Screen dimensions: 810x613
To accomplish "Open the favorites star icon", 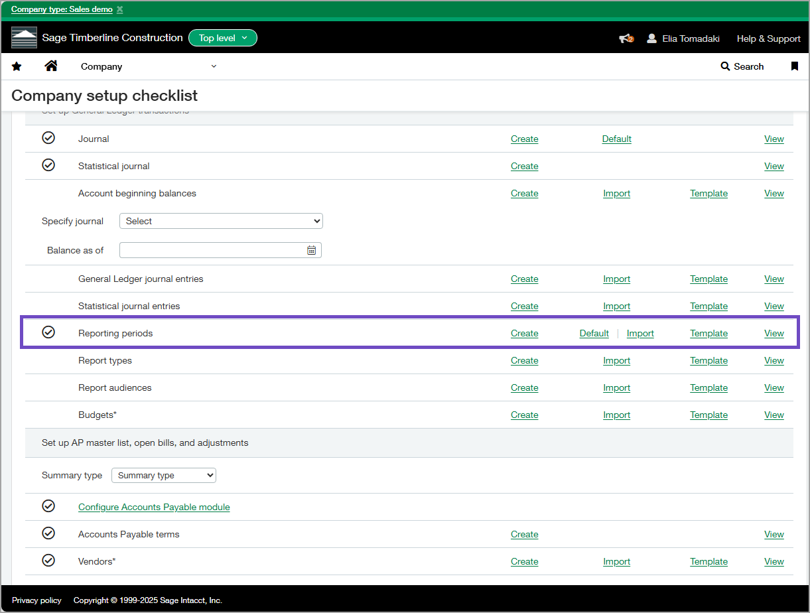I will tap(17, 66).
